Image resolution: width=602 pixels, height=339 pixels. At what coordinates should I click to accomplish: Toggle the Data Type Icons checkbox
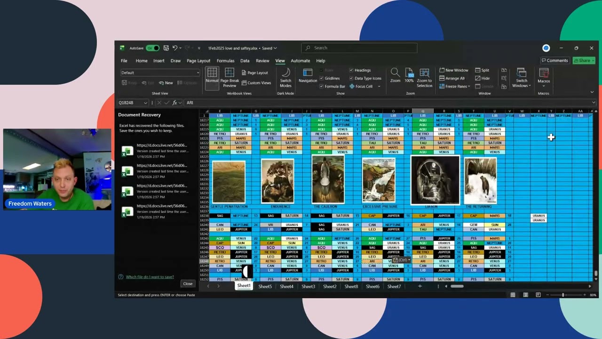(365, 79)
